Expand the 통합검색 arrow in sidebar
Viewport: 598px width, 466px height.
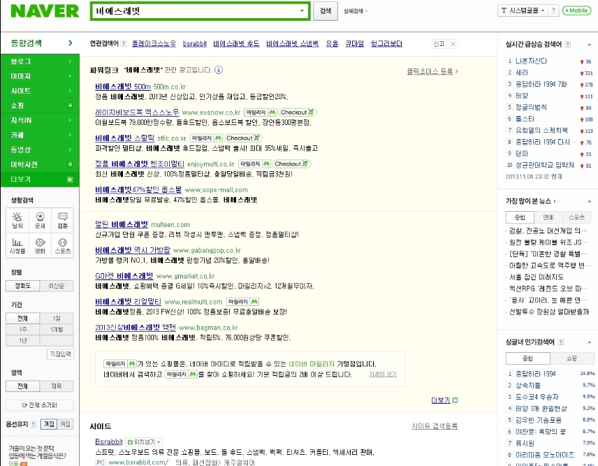70,43
